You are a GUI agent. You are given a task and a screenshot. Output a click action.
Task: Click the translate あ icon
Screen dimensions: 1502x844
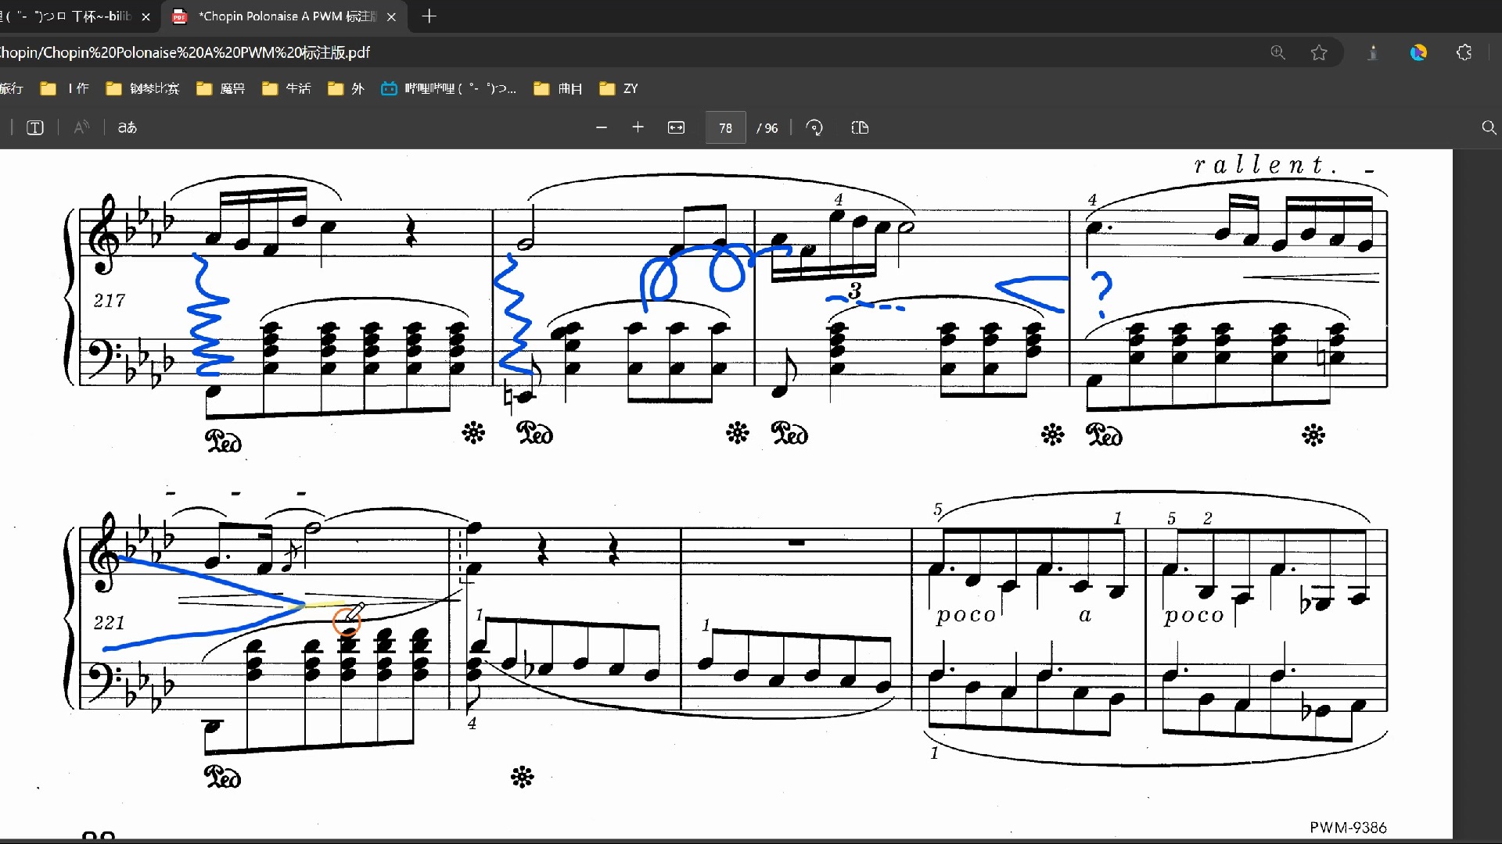[128, 127]
